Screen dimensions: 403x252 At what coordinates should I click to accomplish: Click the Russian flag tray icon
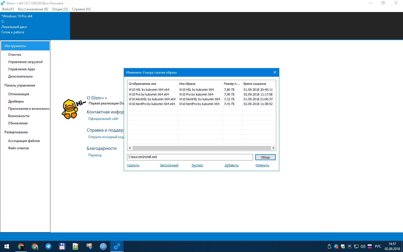click(x=370, y=246)
